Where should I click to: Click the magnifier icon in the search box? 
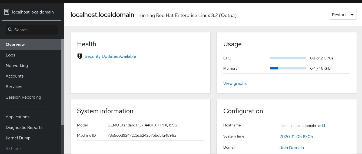point(10,30)
